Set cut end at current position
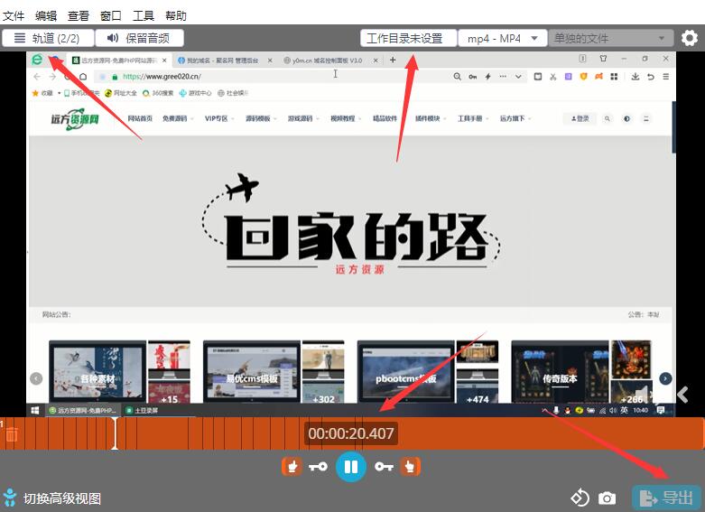 click(411, 467)
